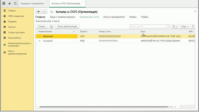Screen dimensions: 199x112
Task: Open the Главное section of the organization
Action: point(40,17)
